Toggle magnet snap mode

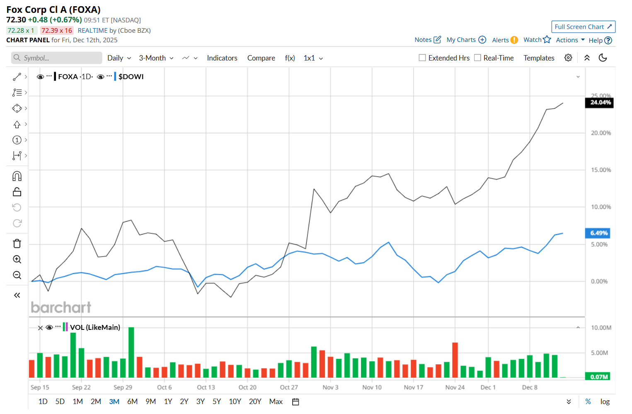pos(17,176)
